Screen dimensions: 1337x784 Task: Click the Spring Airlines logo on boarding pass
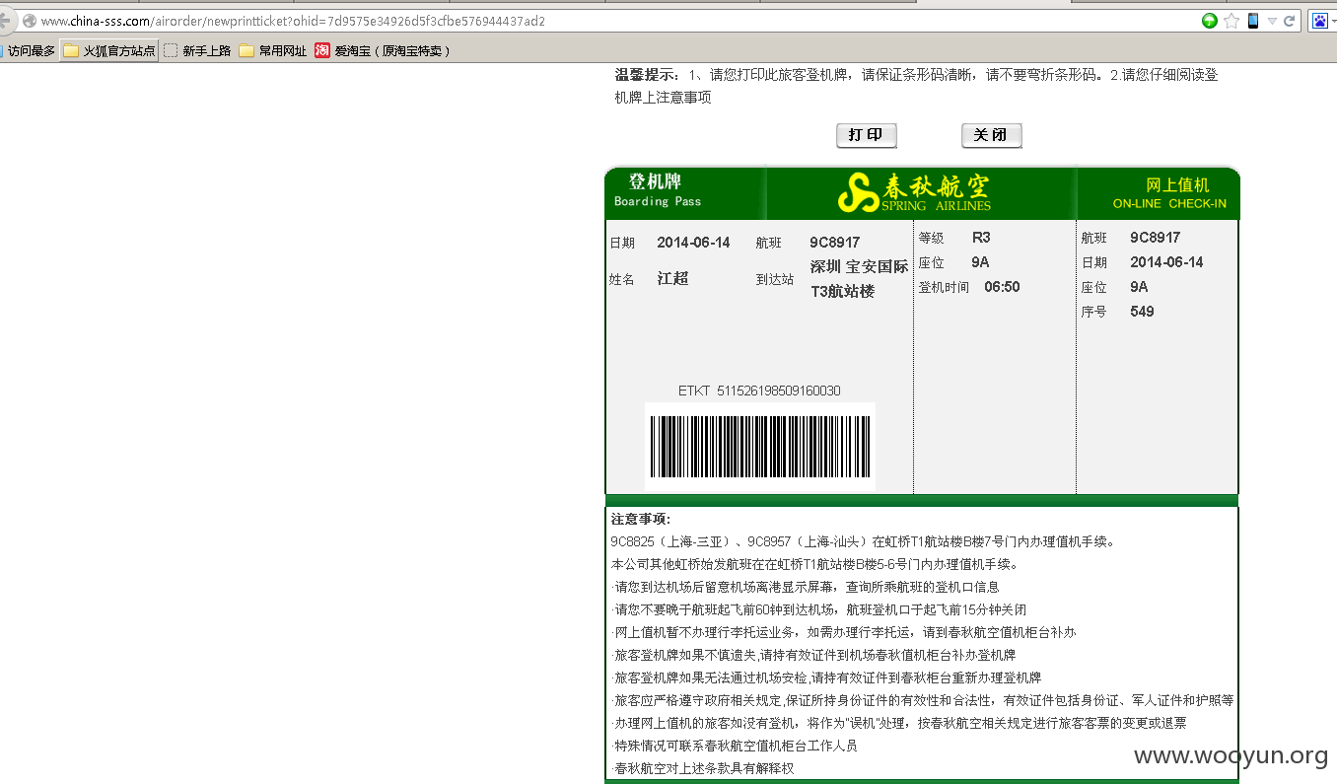pos(914,192)
